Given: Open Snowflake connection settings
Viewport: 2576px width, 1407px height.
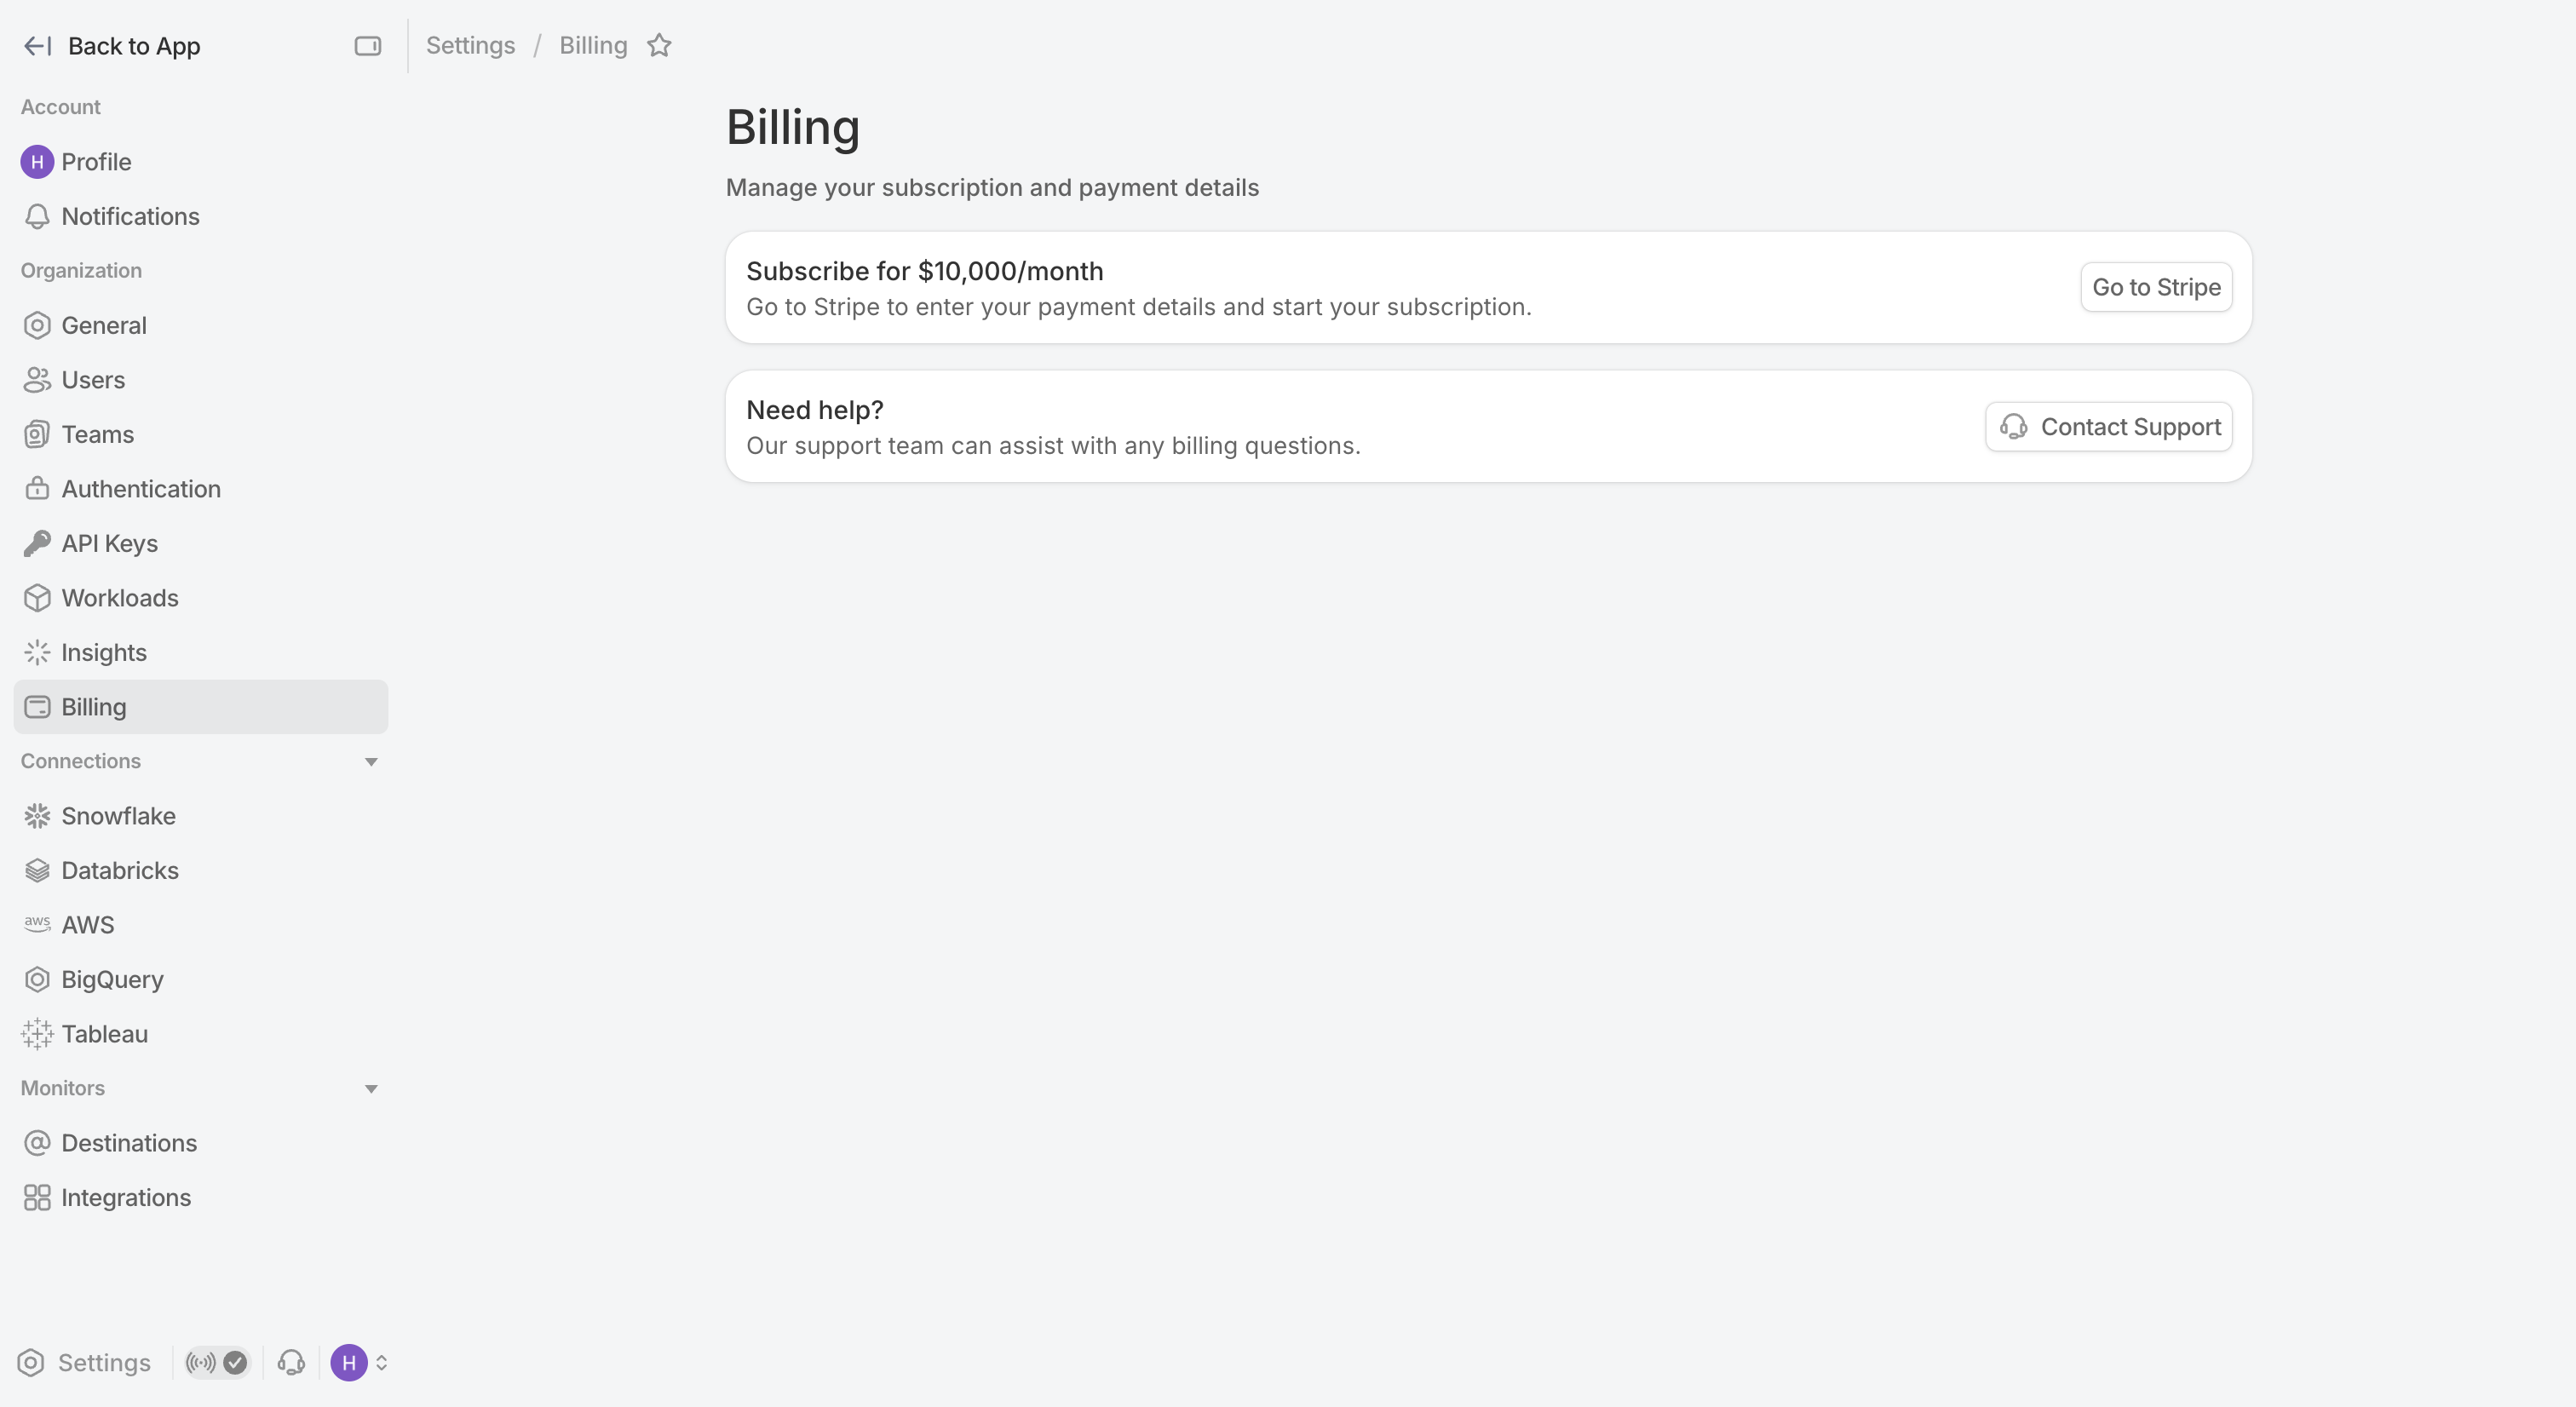Looking at the screenshot, I should pyautogui.click(x=200, y=816).
